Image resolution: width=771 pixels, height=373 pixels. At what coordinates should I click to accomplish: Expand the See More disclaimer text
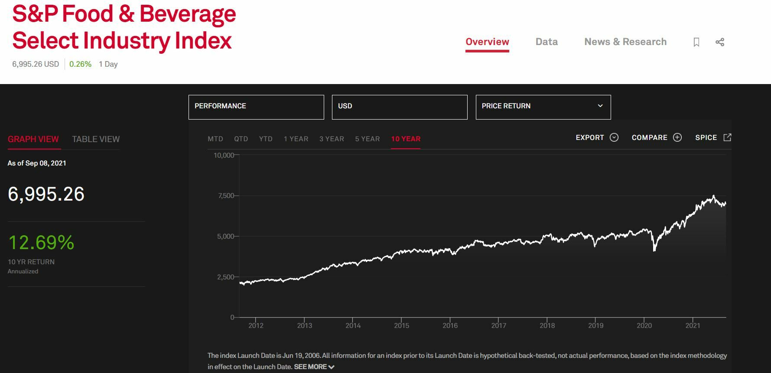[314, 367]
